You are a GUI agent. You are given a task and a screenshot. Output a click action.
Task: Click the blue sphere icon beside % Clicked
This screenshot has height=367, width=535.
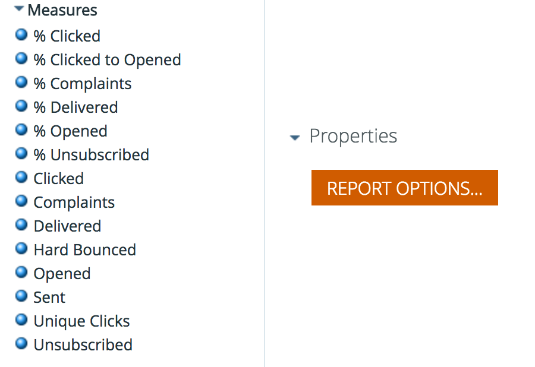[21, 35]
